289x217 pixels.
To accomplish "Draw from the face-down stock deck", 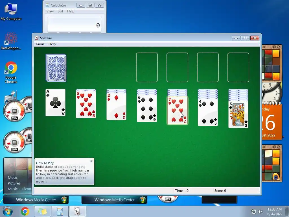I will point(56,68).
